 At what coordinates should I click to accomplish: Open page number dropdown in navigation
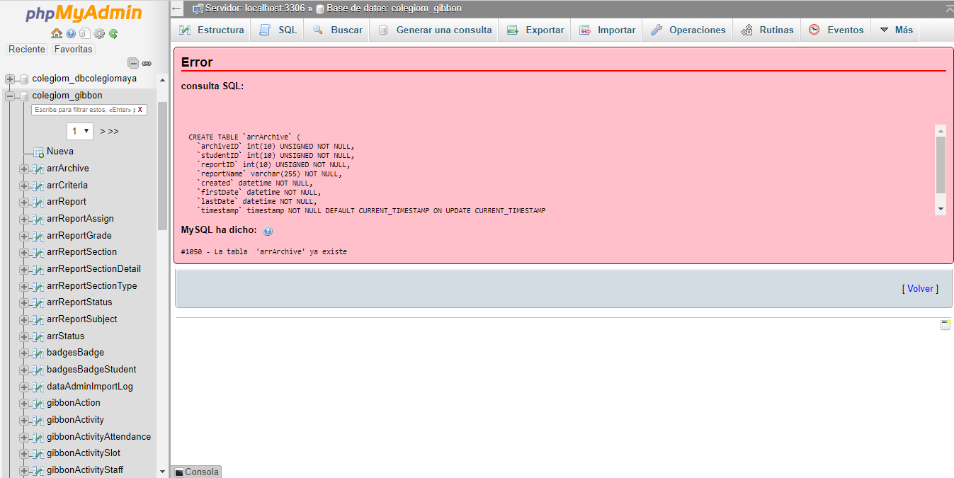click(79, 131)
